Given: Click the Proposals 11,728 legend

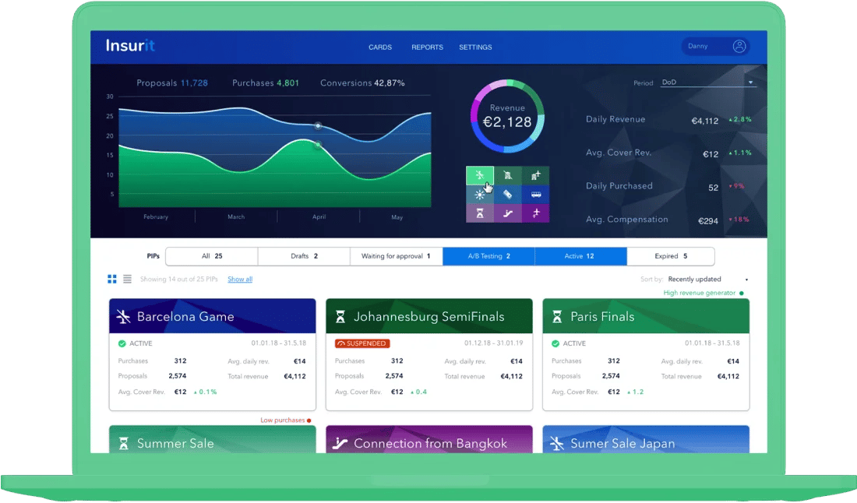Looking at the screenshot, I should tap(172, 83).
